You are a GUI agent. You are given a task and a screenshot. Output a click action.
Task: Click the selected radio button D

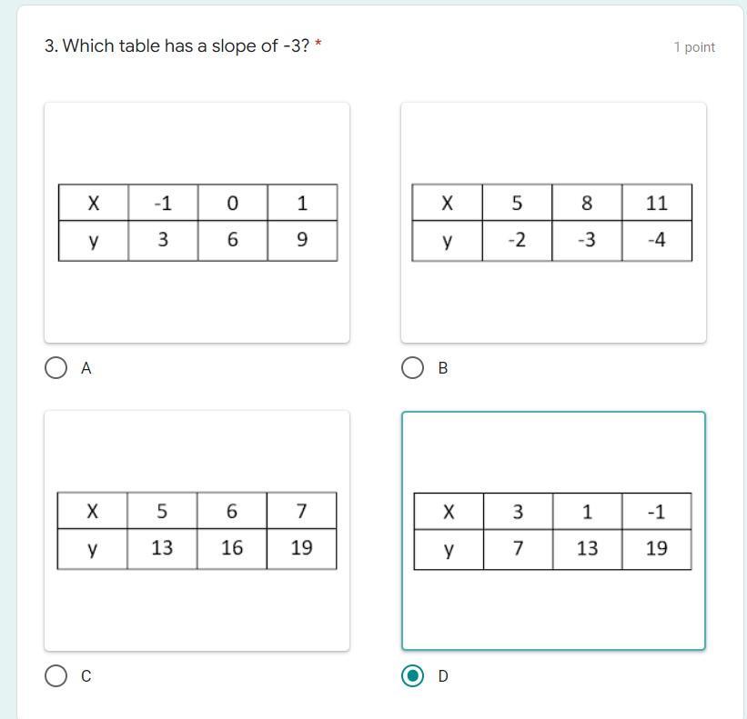tap(412, 676)
